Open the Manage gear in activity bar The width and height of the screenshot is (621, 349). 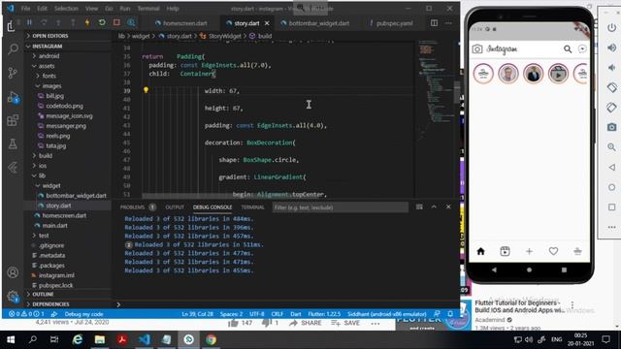click(x=13, y=296)
